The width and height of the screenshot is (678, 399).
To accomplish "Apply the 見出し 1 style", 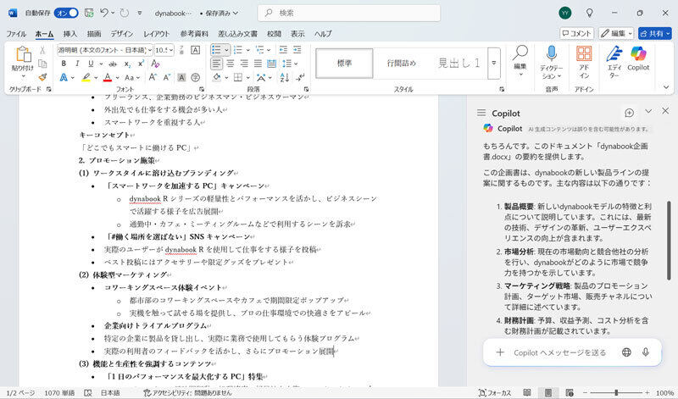I will (x=458, y=64).
